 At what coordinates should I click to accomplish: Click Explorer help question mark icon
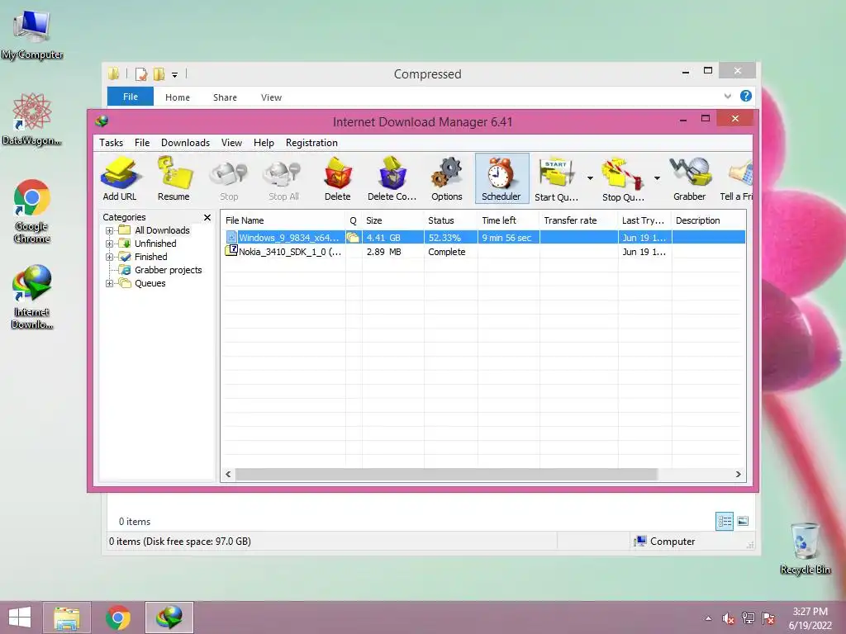[746, 96]
